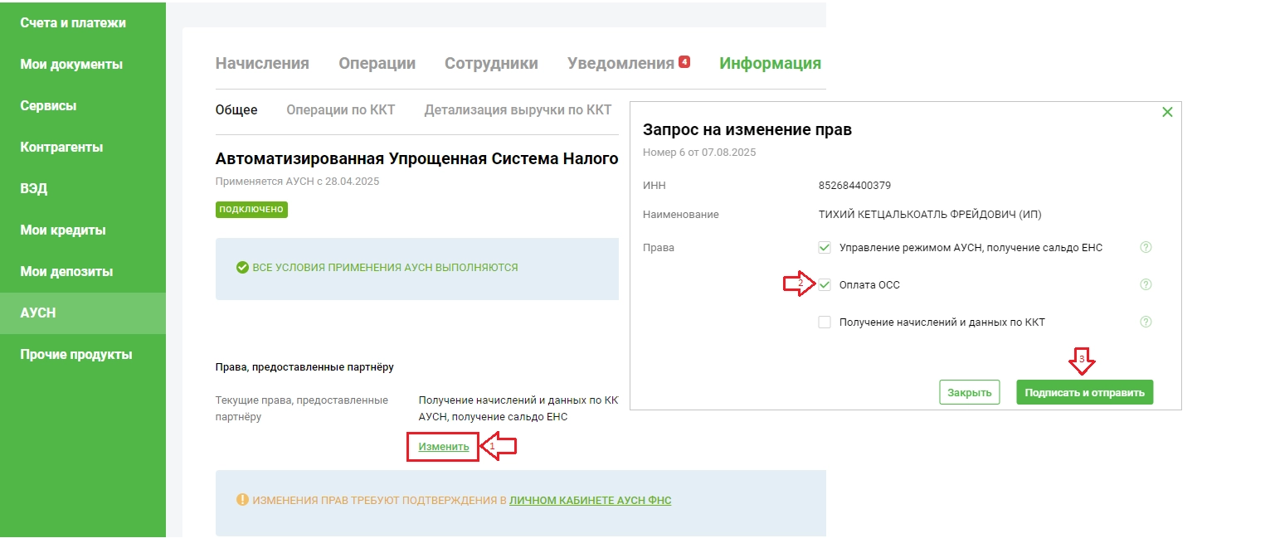Select Контрагенты in the left menu

click(61, 148)
